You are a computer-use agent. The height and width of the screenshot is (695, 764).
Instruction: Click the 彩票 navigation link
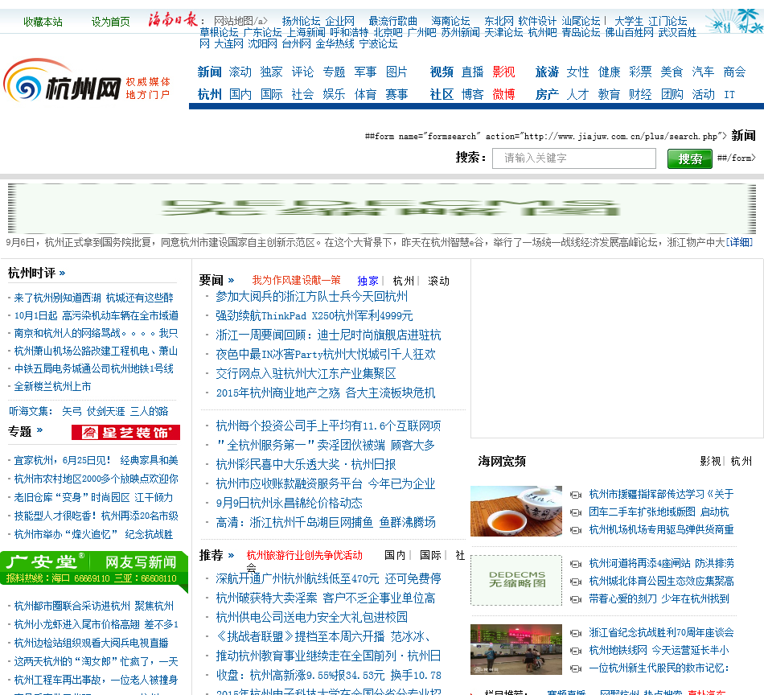[640, 72]
